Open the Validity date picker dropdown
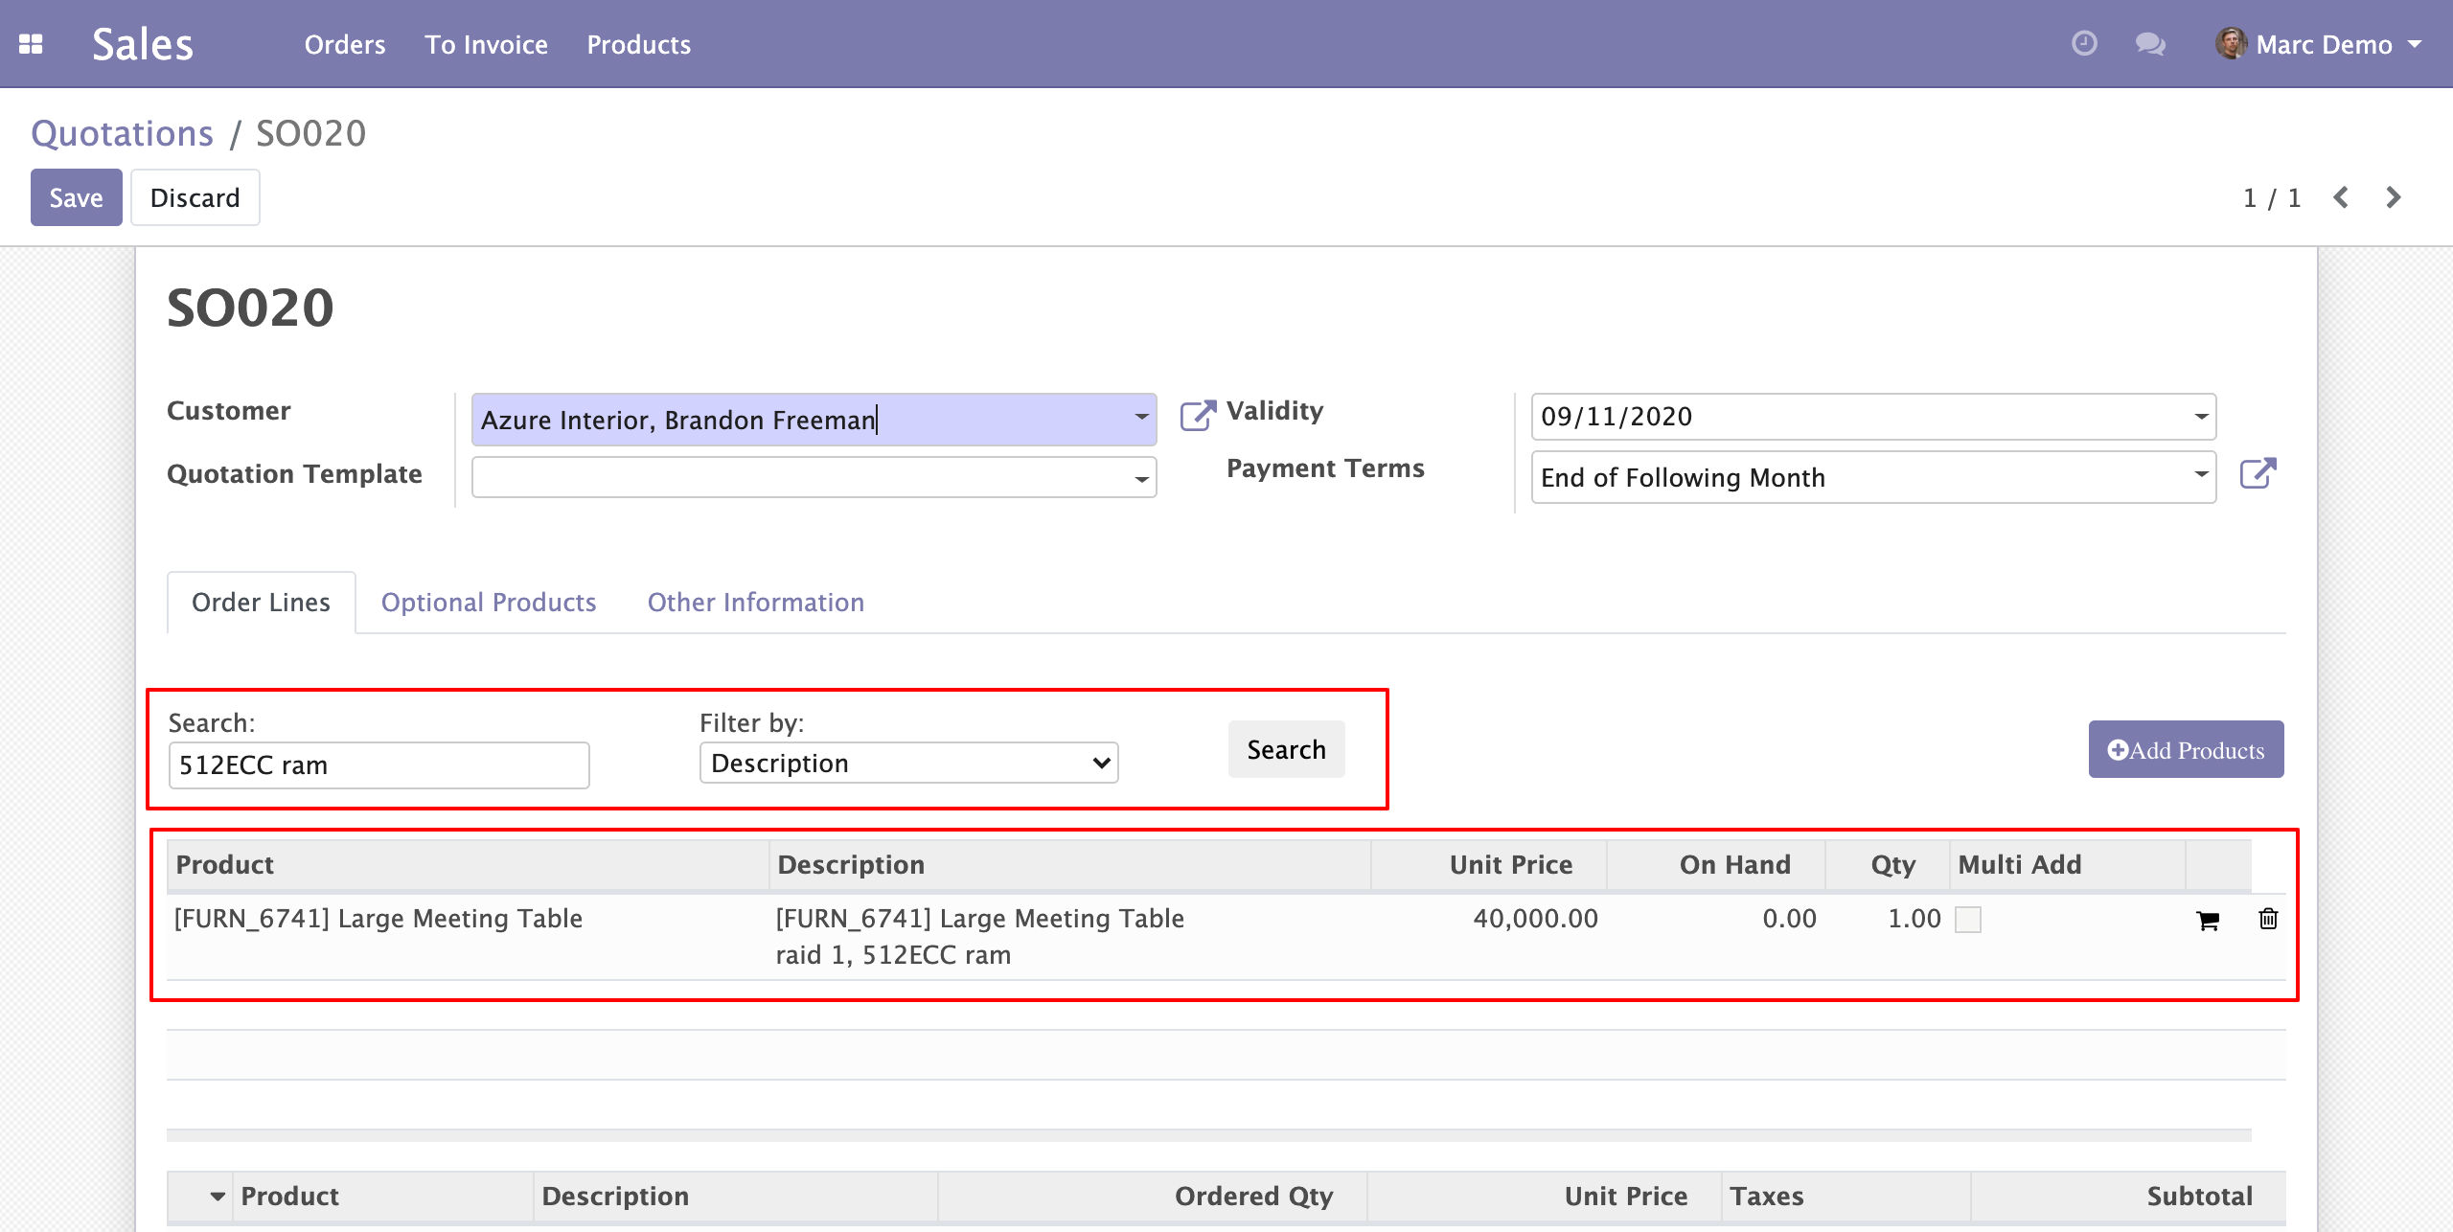Screen dimensions: 2453x1232 (x=2201, y=417)
